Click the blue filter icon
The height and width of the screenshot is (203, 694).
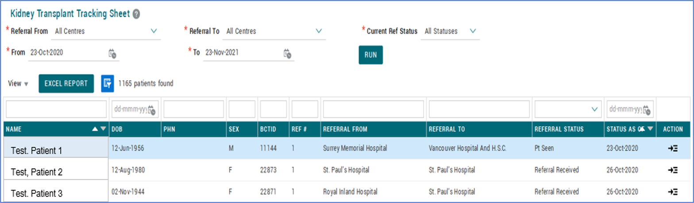[x=108, y=83]
